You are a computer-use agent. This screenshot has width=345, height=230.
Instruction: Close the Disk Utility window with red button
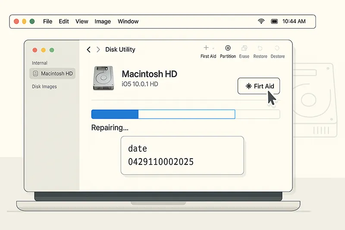[35, 50]
